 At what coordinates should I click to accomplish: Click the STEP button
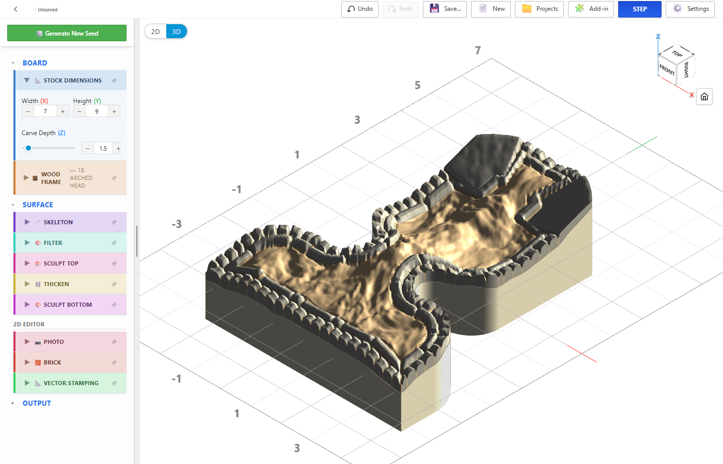pos(640,9)
